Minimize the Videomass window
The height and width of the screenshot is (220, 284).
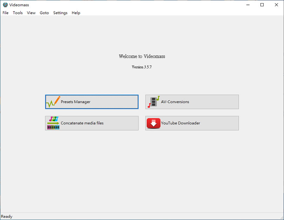point(248,5)
